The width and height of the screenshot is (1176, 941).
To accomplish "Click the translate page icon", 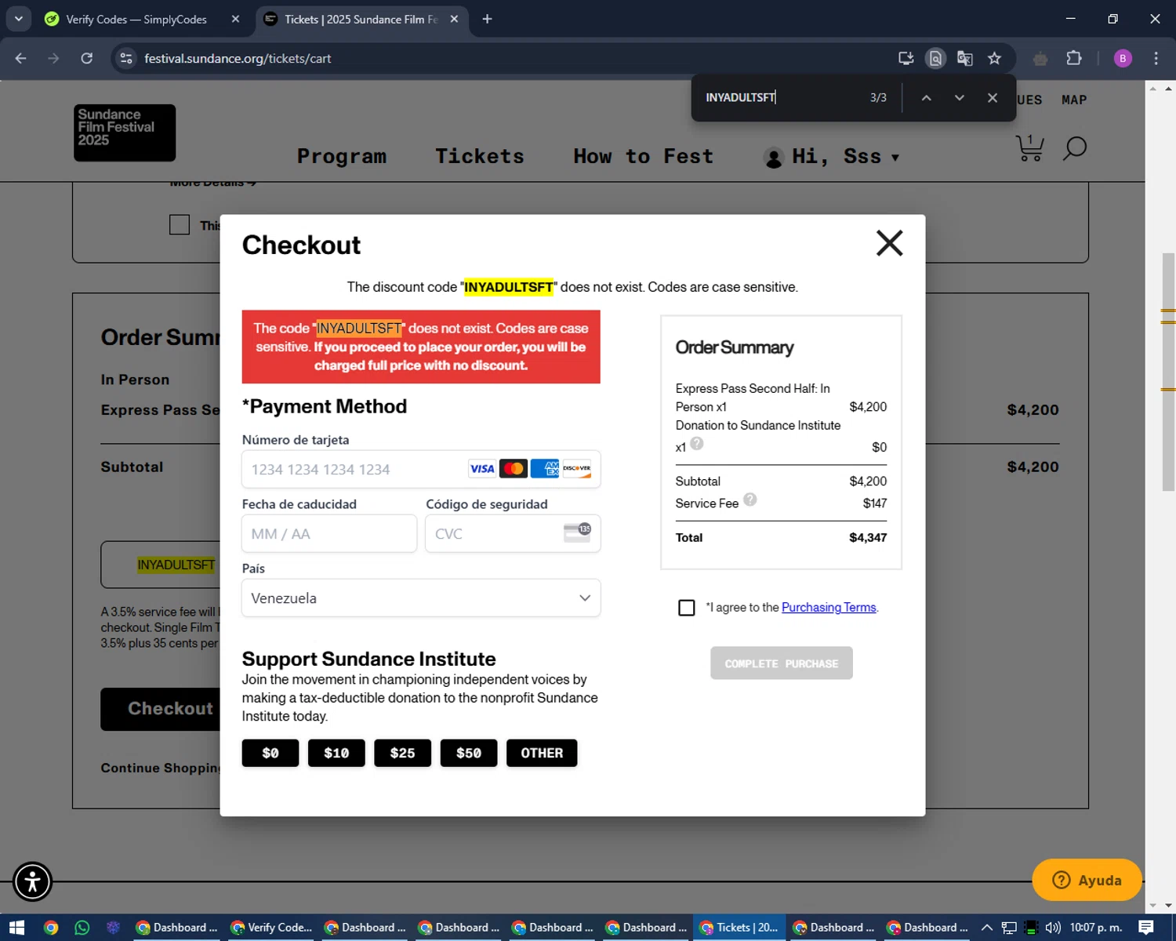I will click(x=965, y=58).
